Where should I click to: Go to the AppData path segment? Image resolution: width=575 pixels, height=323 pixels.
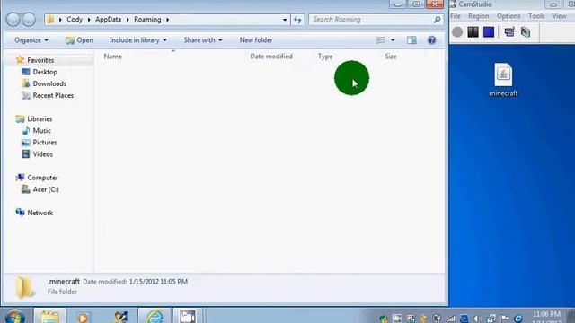point(108,20)
